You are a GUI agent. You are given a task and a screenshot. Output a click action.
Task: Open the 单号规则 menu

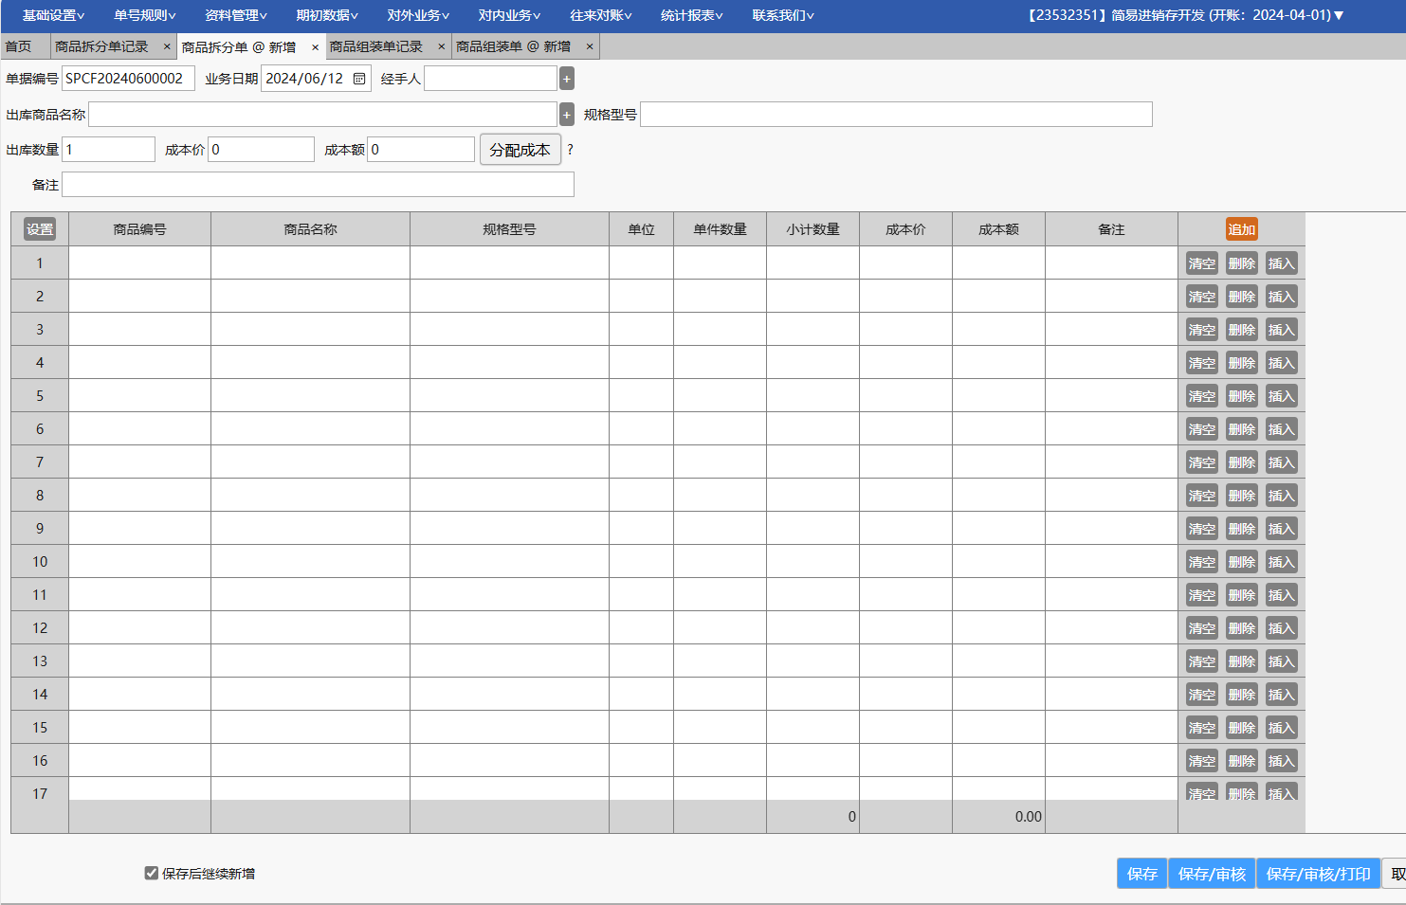pos(144,15)
